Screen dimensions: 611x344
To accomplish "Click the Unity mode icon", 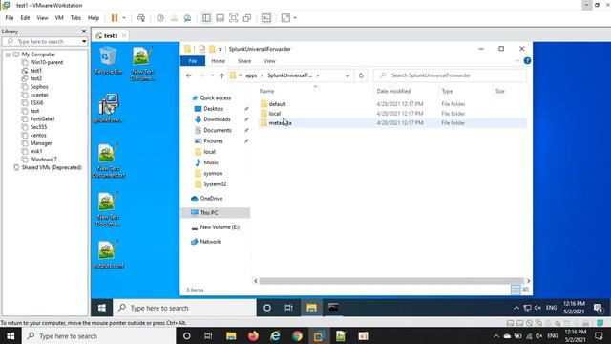I will click(247, 18).
